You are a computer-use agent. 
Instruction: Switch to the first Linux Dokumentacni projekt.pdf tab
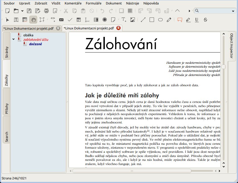pos(29,29)
